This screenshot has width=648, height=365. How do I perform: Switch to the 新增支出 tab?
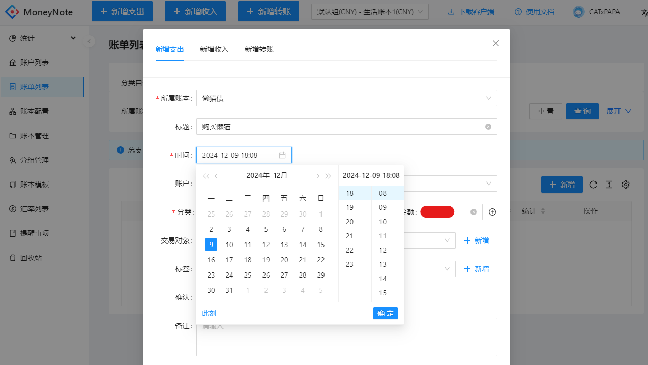169,49
